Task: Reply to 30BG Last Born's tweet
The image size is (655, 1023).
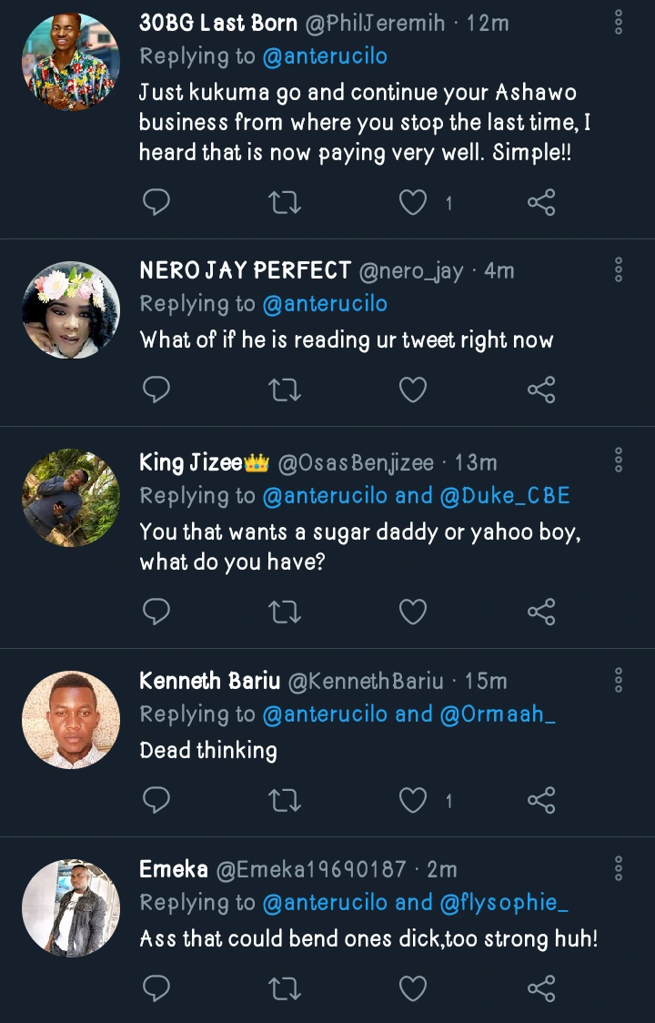Action: pyautogui.click(x=156, y=202)
